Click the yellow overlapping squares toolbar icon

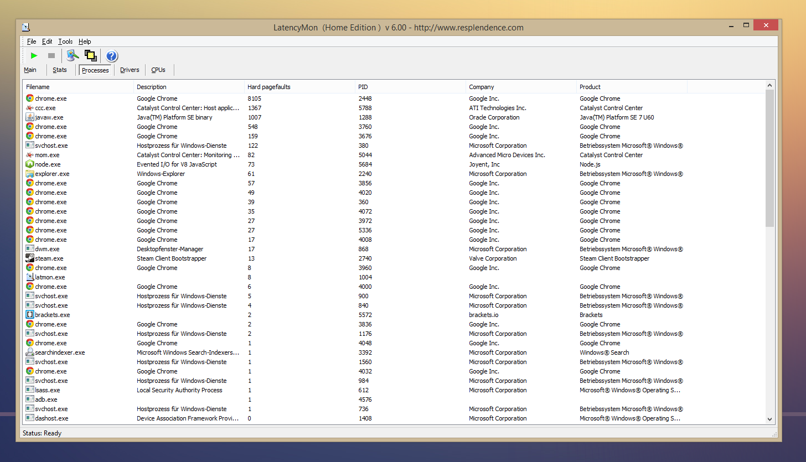coord(91,55)
